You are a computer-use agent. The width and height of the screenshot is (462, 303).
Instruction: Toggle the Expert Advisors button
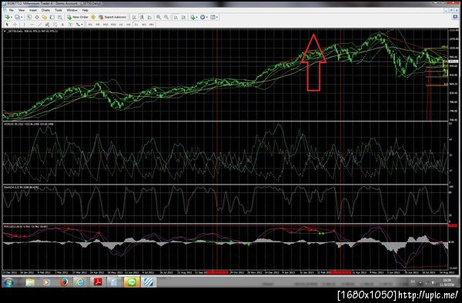click(112, 17)
